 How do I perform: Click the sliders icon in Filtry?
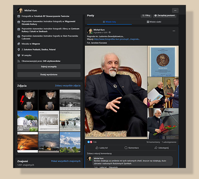coord(143,15)
